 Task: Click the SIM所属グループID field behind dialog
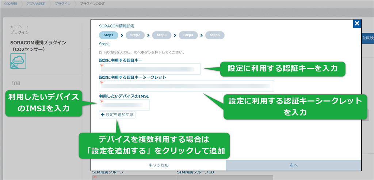[x=225, y=177]
